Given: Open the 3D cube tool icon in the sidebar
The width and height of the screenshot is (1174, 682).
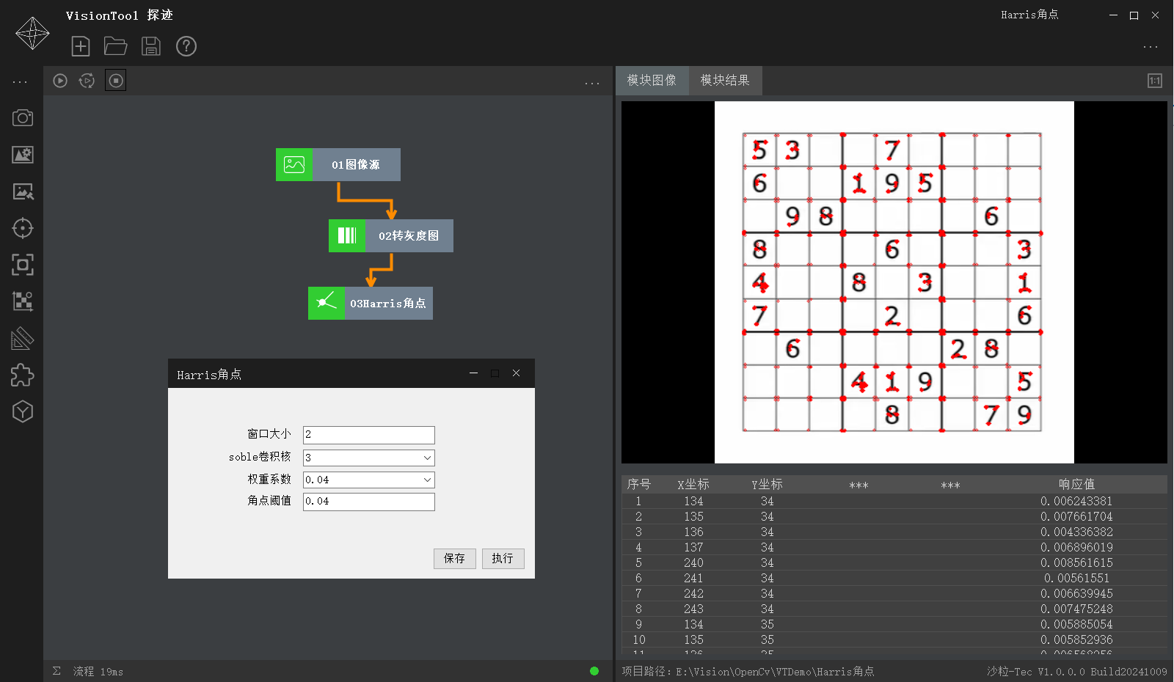Looking at the screenshot, I should point(23,411).
